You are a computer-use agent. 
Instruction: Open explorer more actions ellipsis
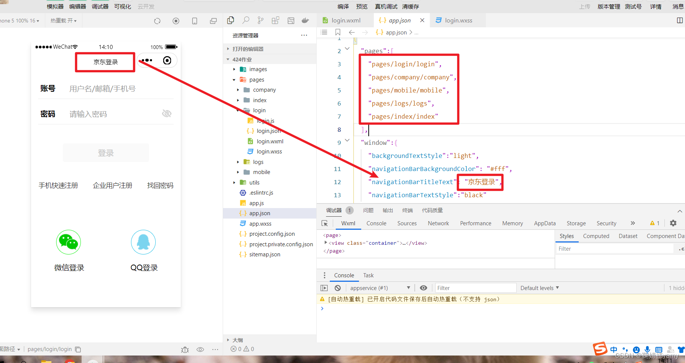(304, 35)
